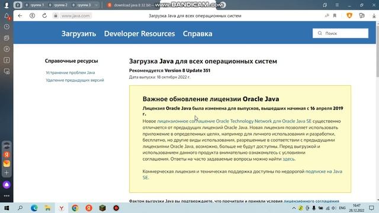
Task: Launch the orange Yandex shortcut in the sidebar
Action: pyautogui.click(x=7, y=154)
